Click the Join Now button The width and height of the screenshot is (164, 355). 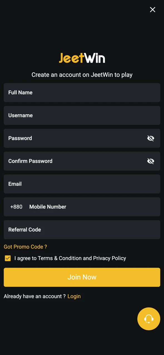pyautogui.click(x=82, y=277)
